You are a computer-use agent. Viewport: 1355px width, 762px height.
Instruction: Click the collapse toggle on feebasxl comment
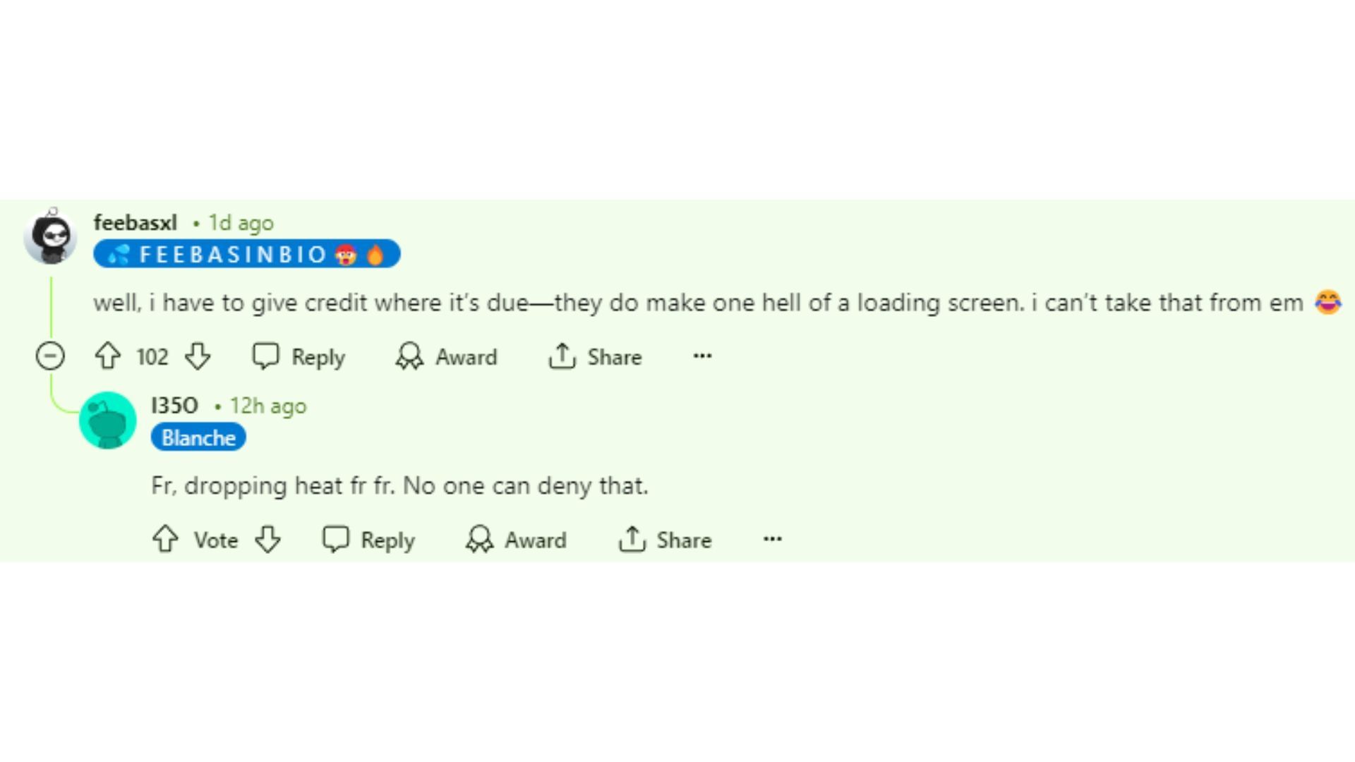coord(50,356)
